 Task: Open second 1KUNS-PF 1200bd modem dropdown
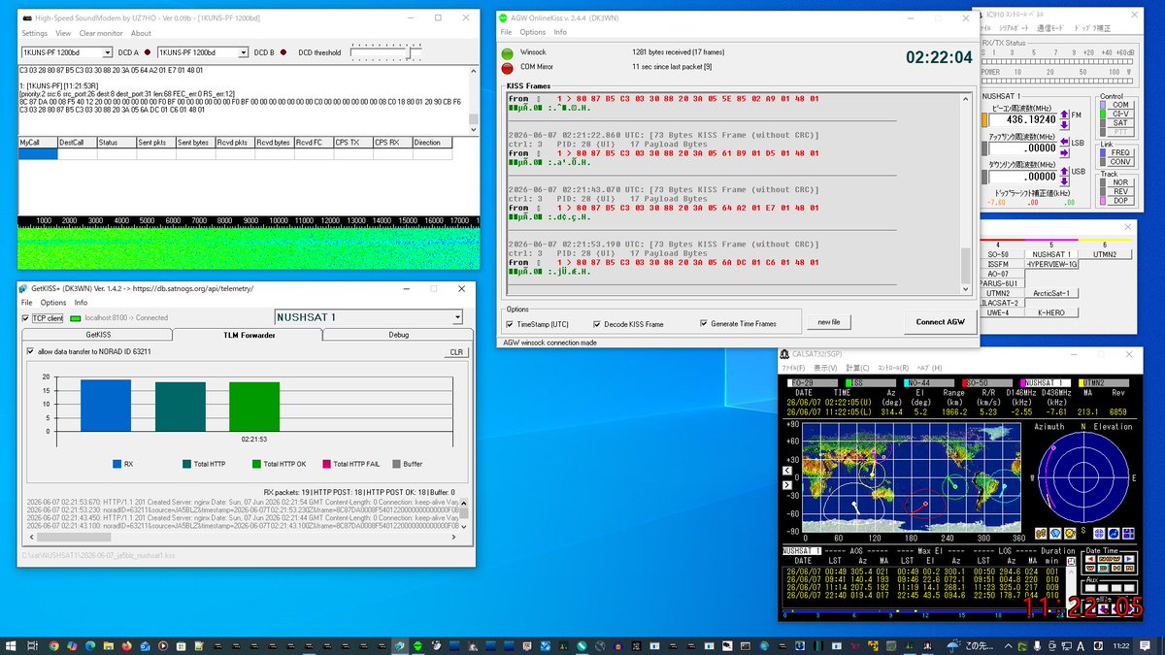pyautogui.click(x=243, y=52)
